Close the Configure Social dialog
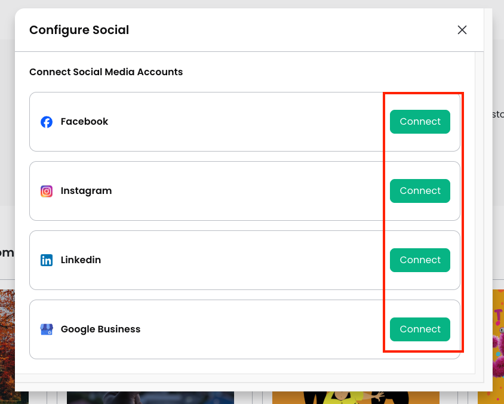504x404 pixels. click(x=462, y=30)
